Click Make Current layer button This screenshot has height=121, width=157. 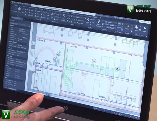point(80,21)
